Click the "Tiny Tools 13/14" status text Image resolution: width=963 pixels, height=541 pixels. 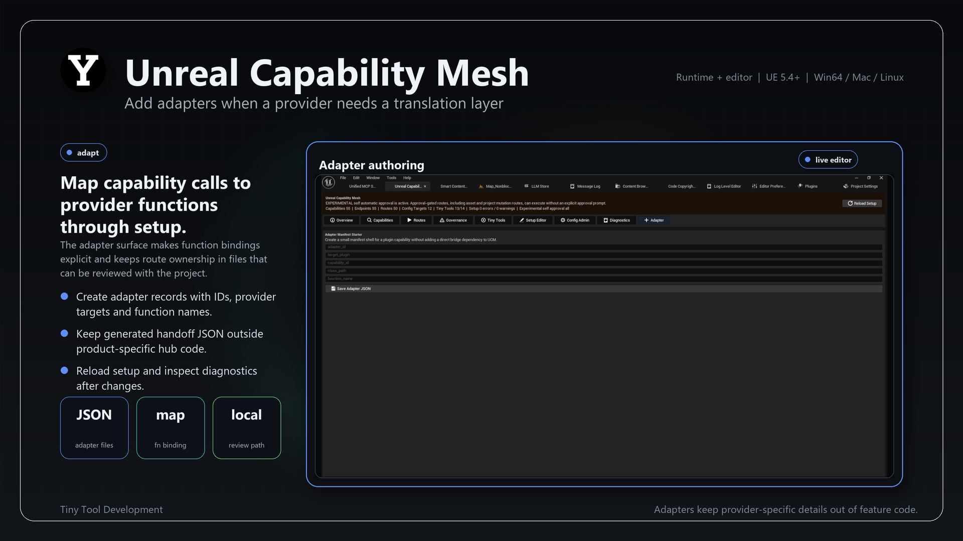(x=450, y=209)
